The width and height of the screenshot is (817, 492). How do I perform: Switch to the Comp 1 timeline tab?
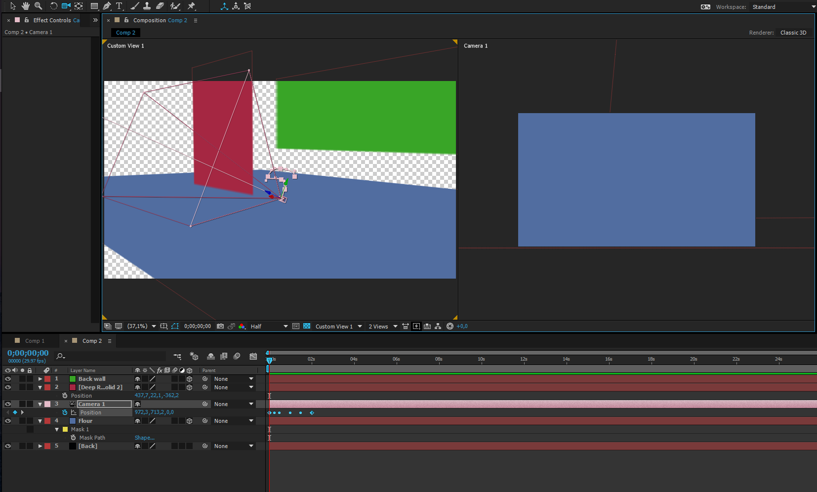(35, 341)
